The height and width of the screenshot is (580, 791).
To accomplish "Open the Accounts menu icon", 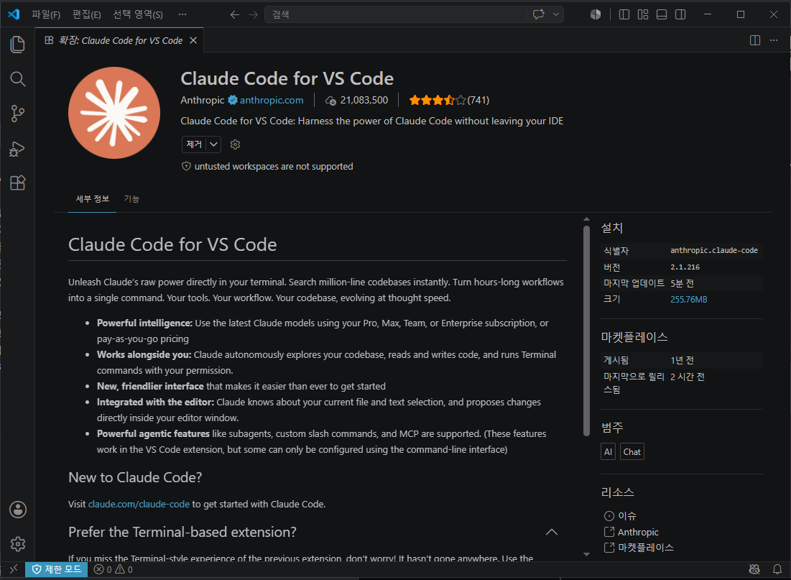I will click(18, 510).
